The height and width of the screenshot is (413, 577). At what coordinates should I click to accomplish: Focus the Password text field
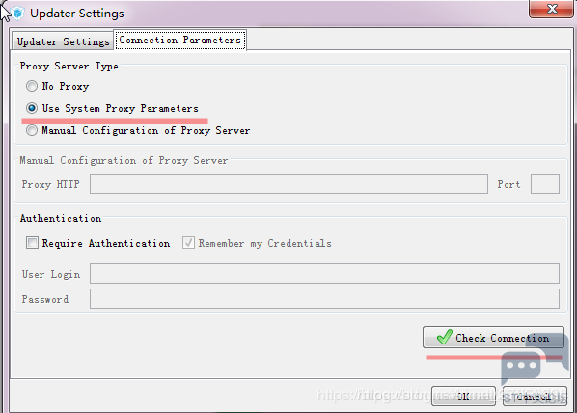[x=324, y=298]
